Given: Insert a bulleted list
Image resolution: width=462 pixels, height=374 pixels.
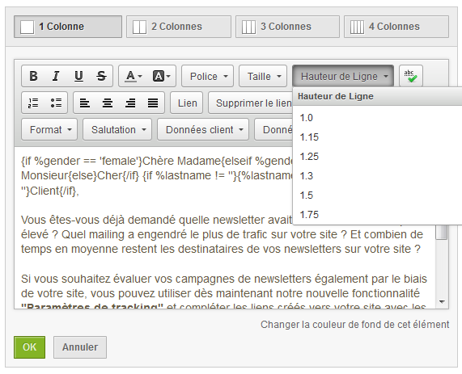Looking at the screenshot, I should (x=56, y=103).
